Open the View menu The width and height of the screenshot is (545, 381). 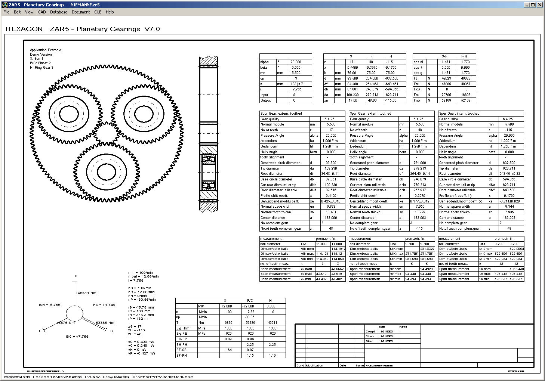[x=29, y=12]
